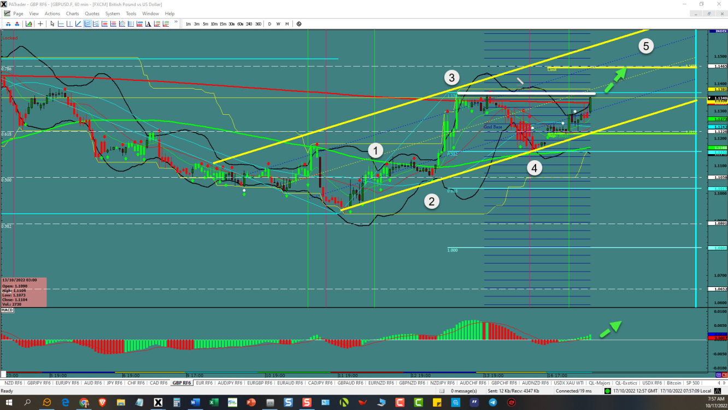Toggle the highlighted parallel channel tool
Image resolution: width=728 pixels, height=410 pixels.
[87, 24]
